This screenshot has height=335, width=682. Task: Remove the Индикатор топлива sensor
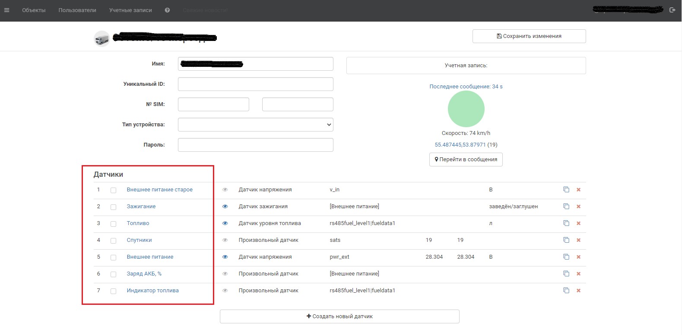point(578,291)
